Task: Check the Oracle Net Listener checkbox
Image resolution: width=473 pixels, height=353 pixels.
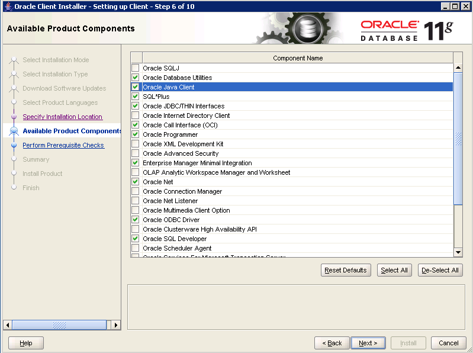Action: [136, 201]
